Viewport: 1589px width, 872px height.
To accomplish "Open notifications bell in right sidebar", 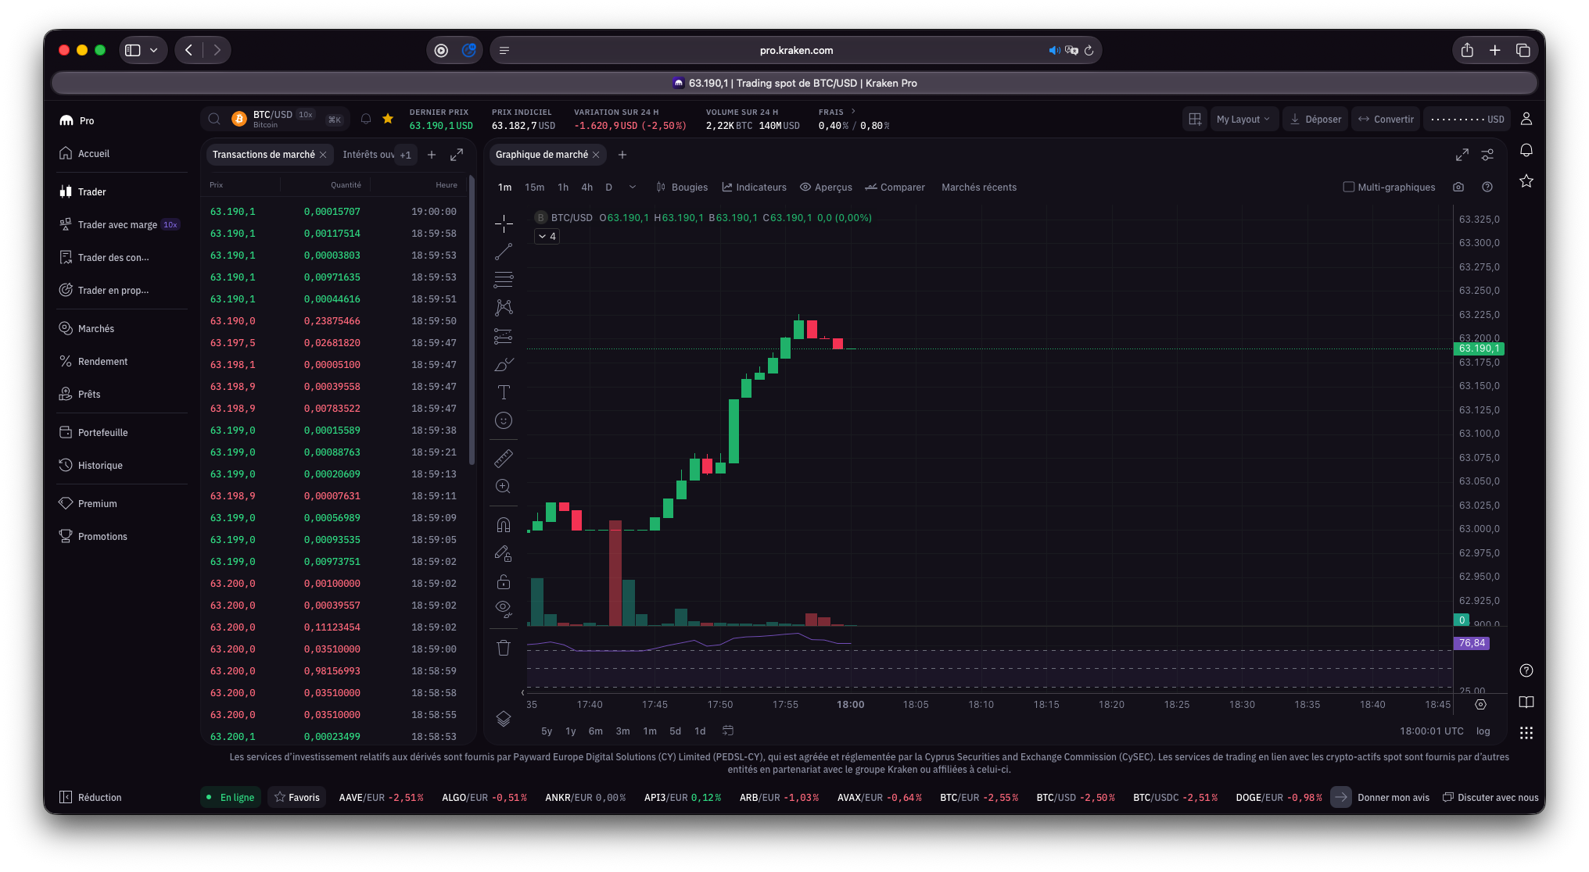I will click(x=1526, y=150).
